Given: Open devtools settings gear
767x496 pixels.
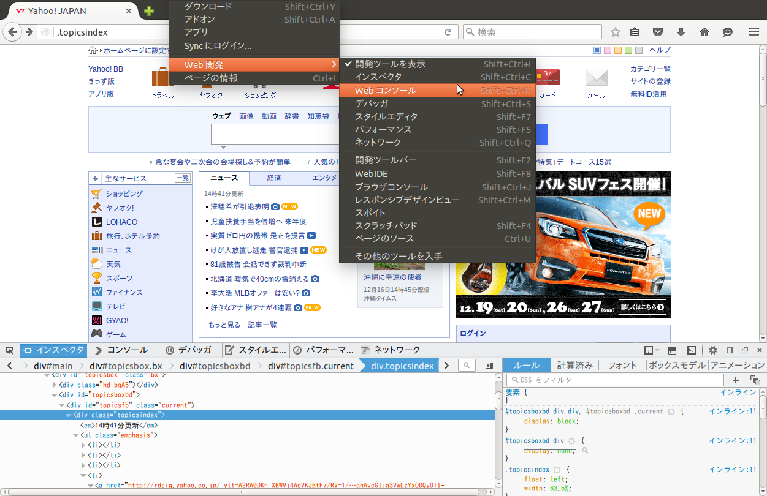Looking at the screenshot, I should [712, 350].
